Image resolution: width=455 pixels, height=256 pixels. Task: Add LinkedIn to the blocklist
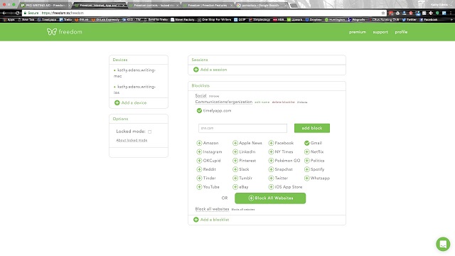click(x=235, y=151)
